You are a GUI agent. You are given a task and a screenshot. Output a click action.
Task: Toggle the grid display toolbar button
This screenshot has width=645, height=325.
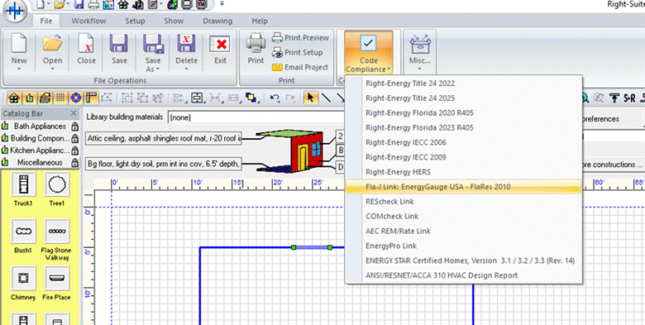[60, 98]
